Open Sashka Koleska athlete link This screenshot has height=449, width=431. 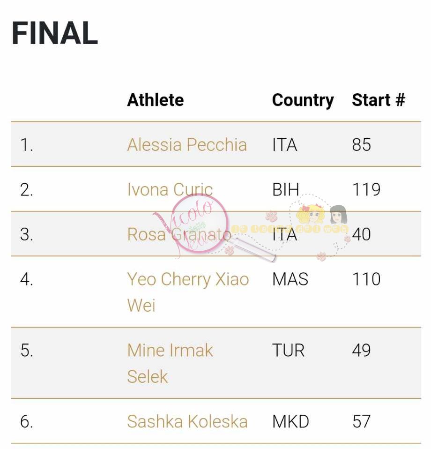click(187, 421)
